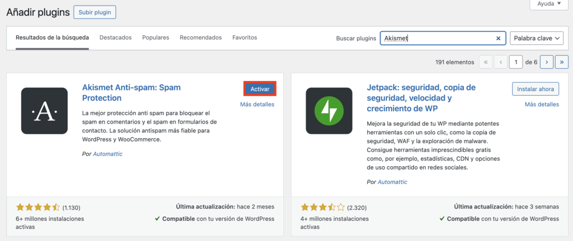Open Más detalles for Akismet

tap(257, 105)
